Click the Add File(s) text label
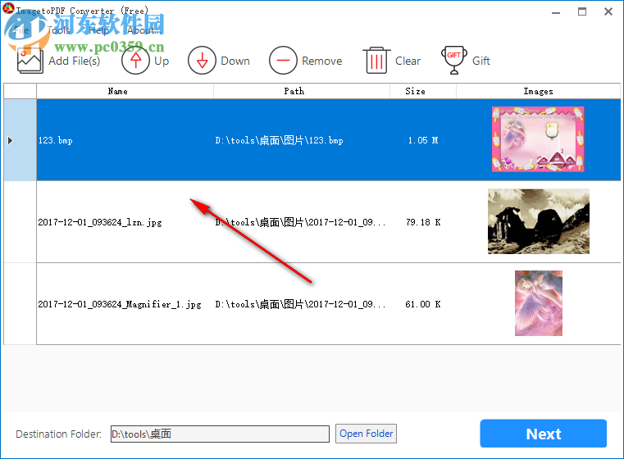 pyautogui.click(x=74, y=61)
